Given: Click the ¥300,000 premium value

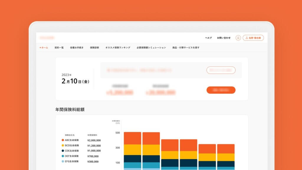Looking at the screenshot, I should (93, 162).
